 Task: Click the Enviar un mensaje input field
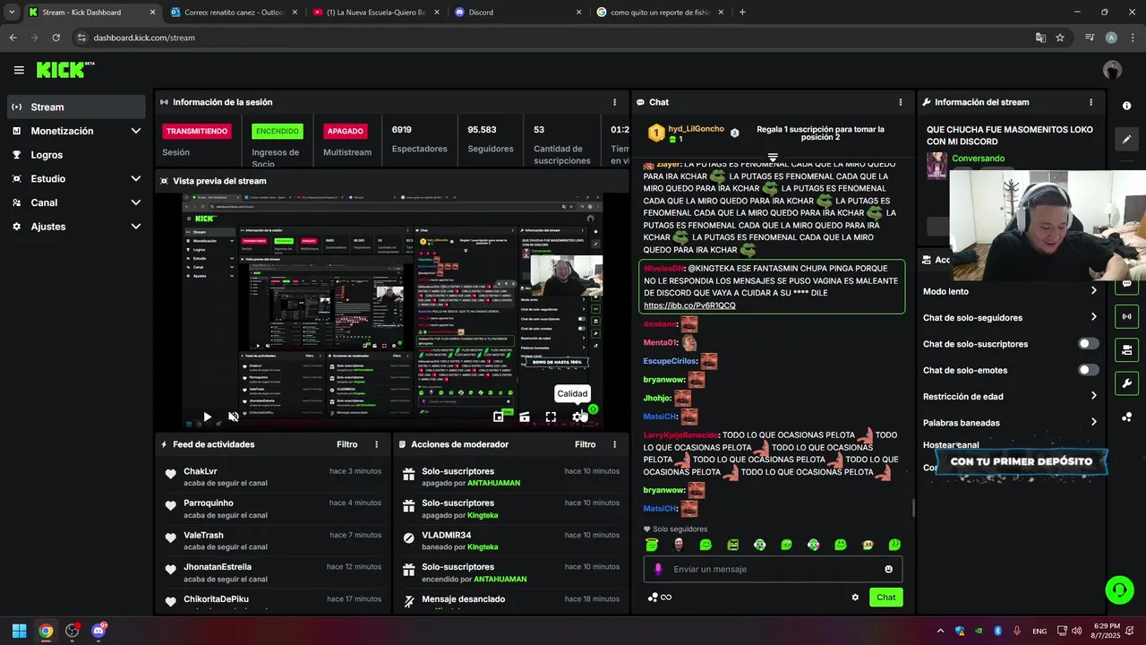tap(773, 569)
